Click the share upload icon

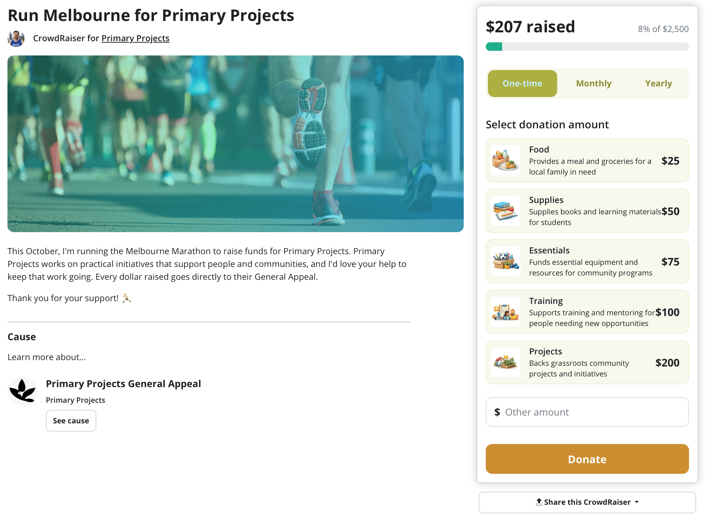point(539,502)
